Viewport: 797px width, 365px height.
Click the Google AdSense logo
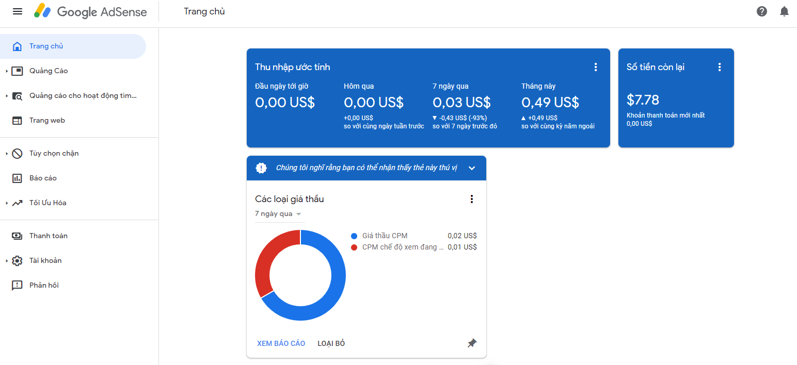point(90,11)
